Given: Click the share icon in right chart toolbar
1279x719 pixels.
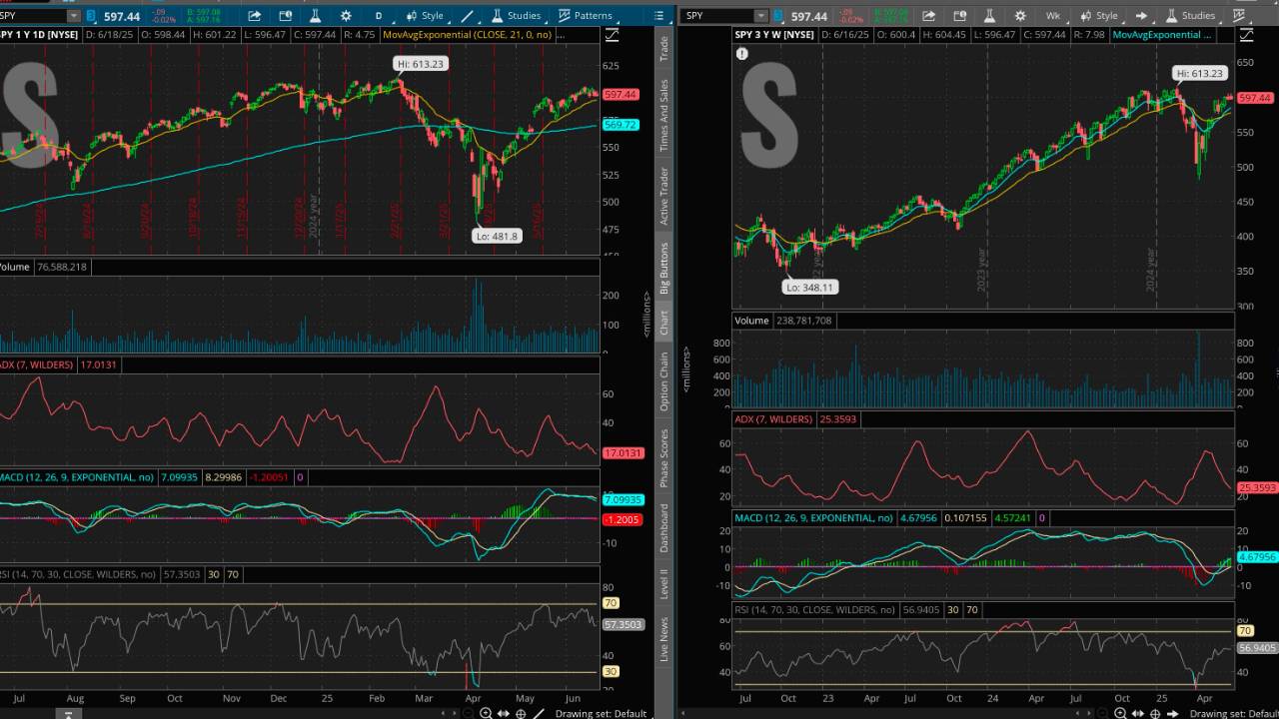Looking at the screenshot, I should [x=929, y=16].
